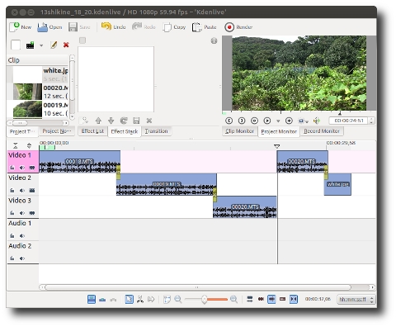The image size is (396, 327).
Task: Play the project in the monitor
Action: click(x=267, y=121)
